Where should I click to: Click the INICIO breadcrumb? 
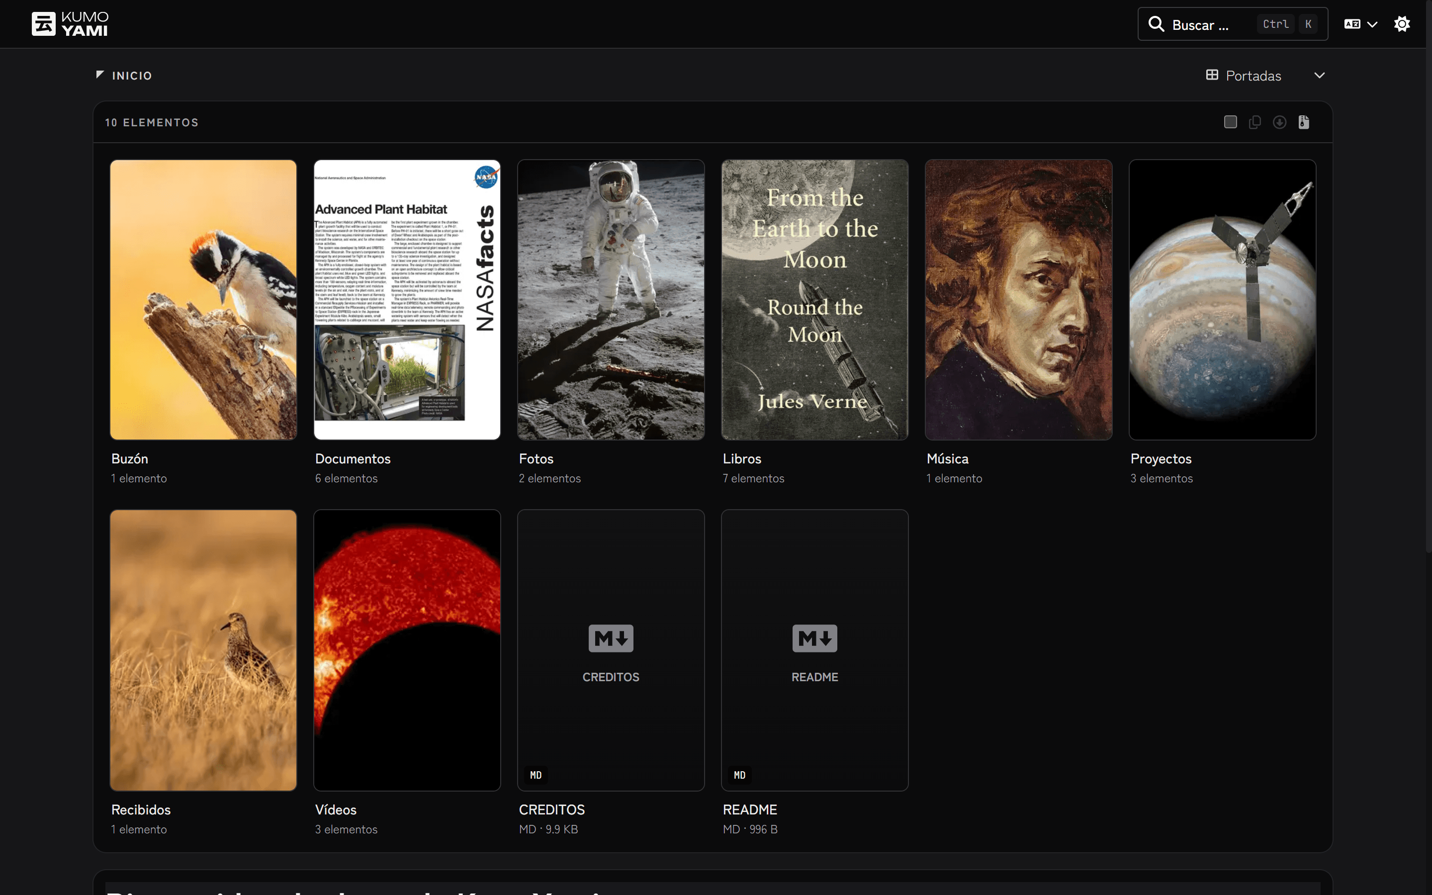(x=132, y=76)
